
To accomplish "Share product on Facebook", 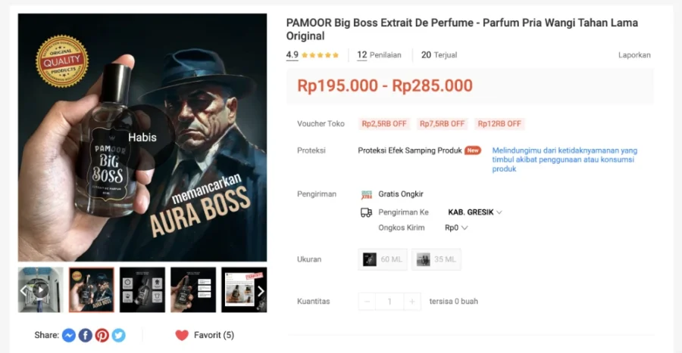I will tap(85, 335).
